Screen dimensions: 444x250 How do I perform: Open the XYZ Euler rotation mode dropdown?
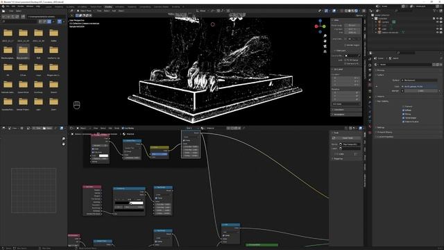[346, 104]
